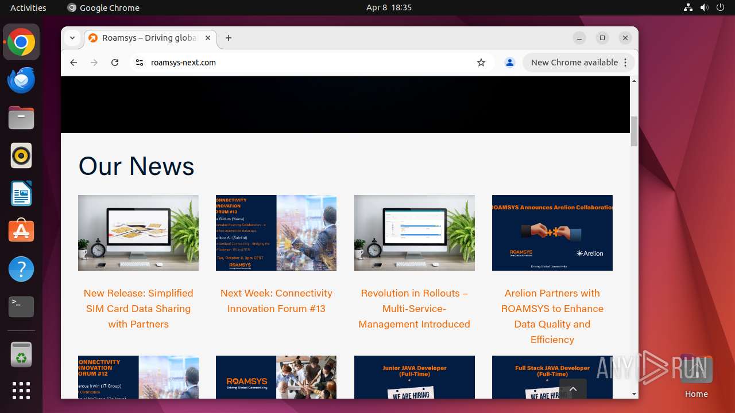
Task: Open 'Arelion Partners with ROAMSYS' article link
Action: (552, 316)
